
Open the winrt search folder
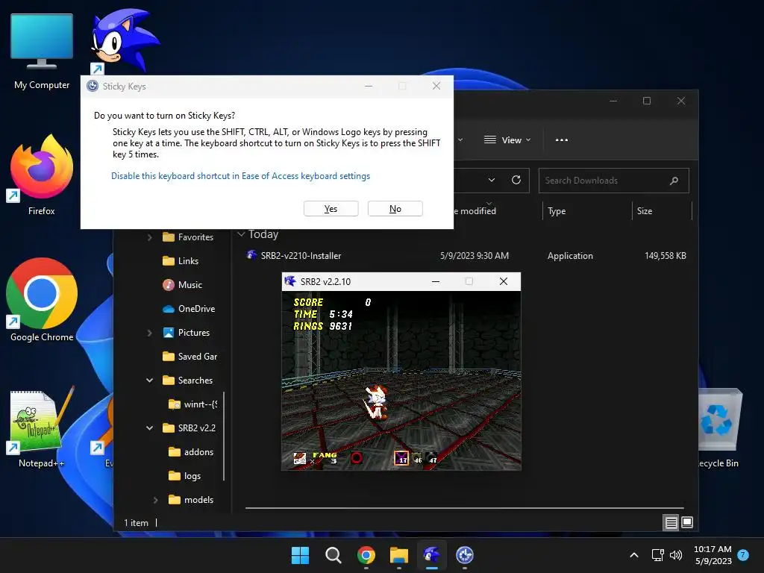click(x=193, y=404)
